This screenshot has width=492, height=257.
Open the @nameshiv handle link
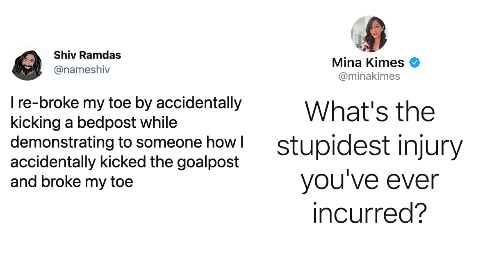point(82,70)
